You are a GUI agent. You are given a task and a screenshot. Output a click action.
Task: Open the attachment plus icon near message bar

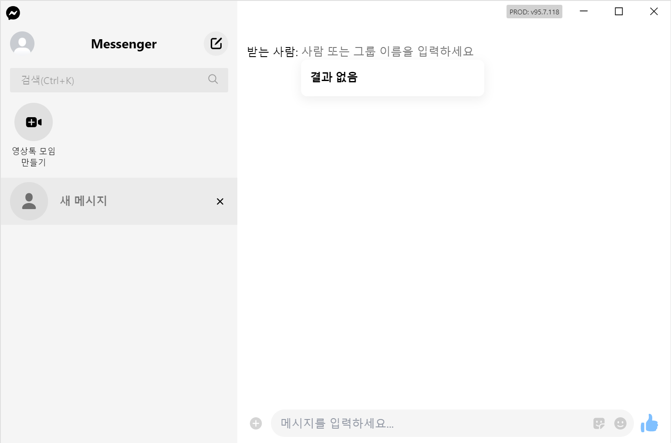click(x=256, y=423)
